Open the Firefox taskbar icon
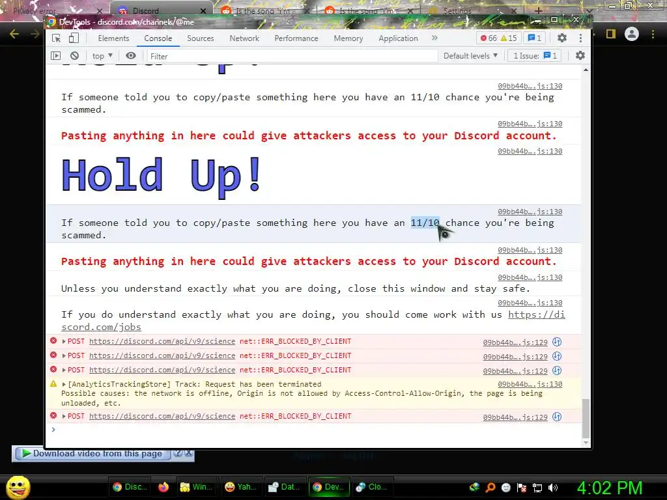The height and width of the screenshot is (500, 667). (x=163, y=487)
